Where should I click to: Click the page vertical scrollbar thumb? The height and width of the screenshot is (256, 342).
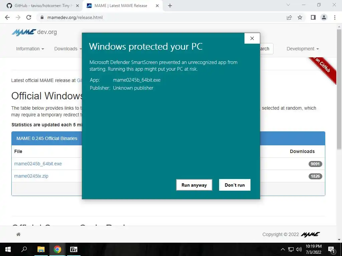339,89
